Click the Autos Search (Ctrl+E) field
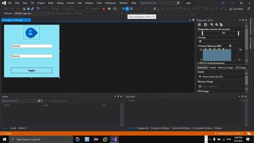The width and height of the screenshot is (254, 143). coord(19,101)
